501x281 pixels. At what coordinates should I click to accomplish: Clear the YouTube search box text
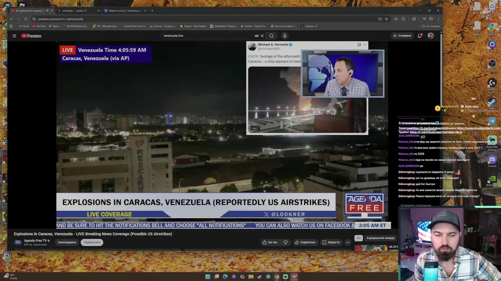coord(262,36)
